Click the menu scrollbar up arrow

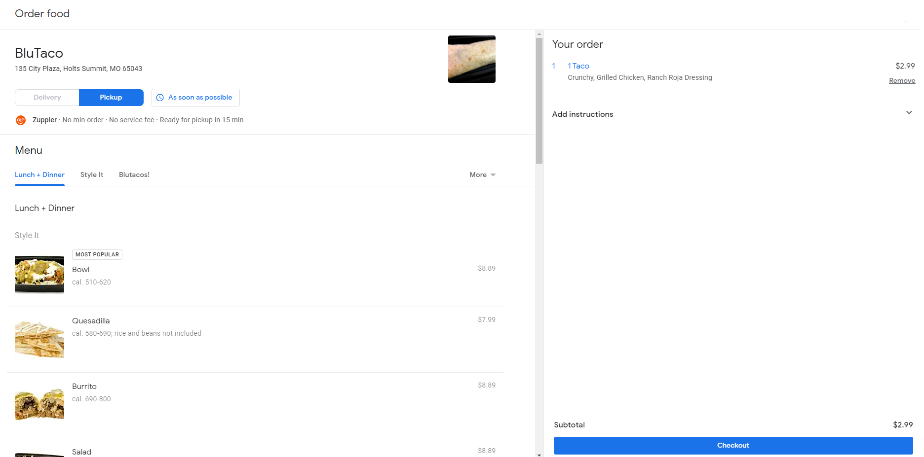click(x=539, y=34)
